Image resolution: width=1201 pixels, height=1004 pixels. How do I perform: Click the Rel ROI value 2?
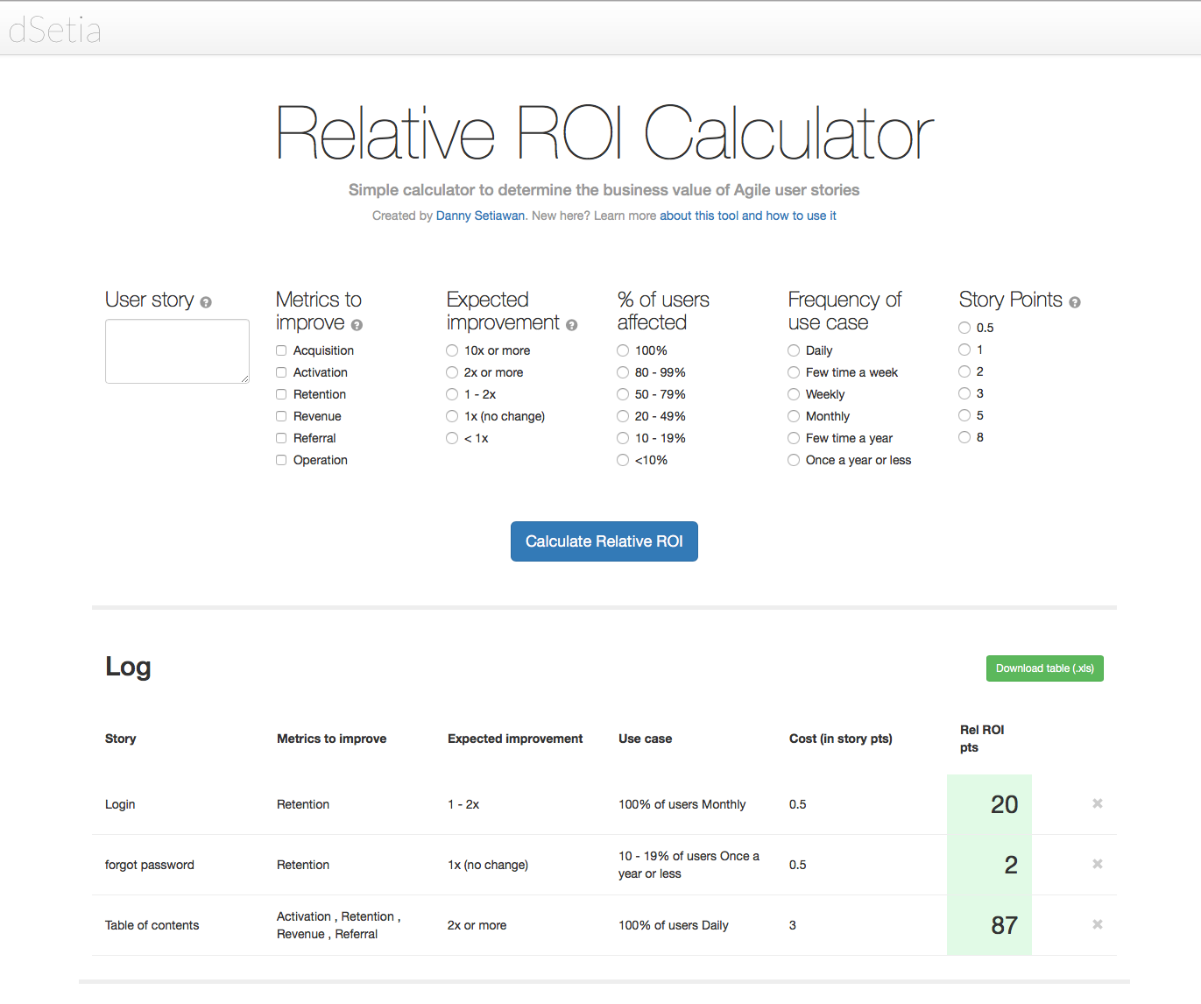point(1011,865)
